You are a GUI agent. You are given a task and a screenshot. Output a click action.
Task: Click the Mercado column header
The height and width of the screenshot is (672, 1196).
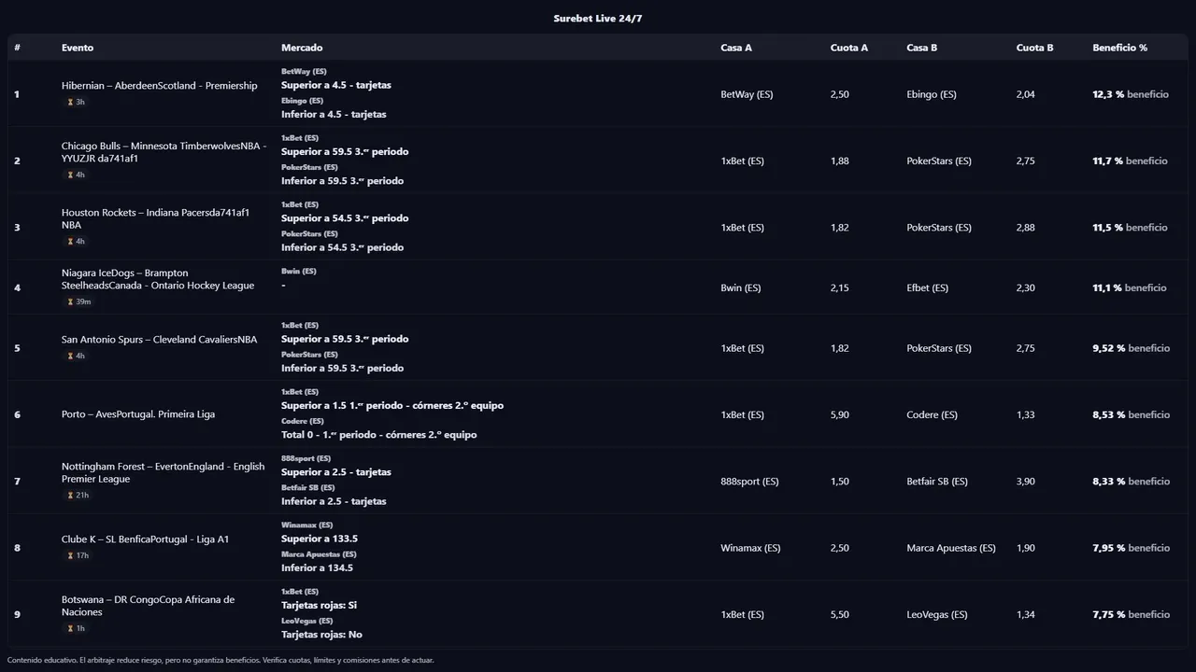tap(302, 48)
